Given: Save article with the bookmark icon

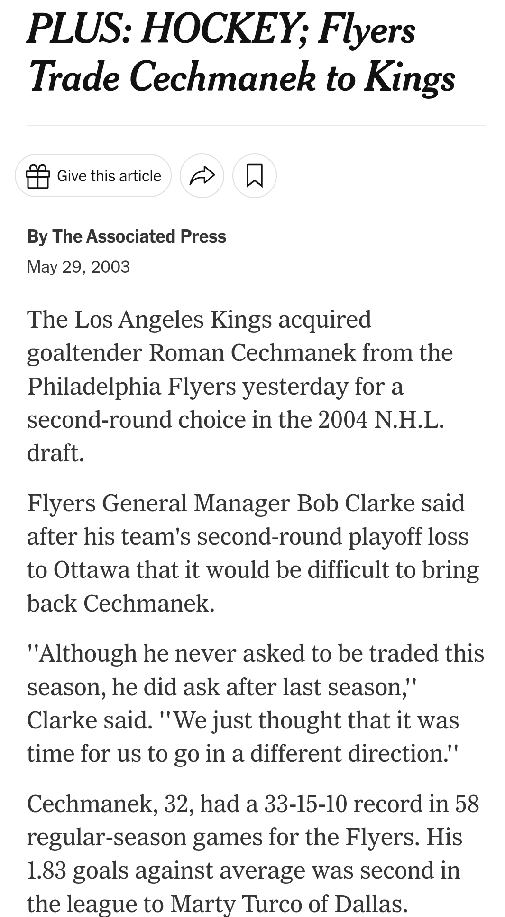Looking at the screenshot, I should [255, 176].
